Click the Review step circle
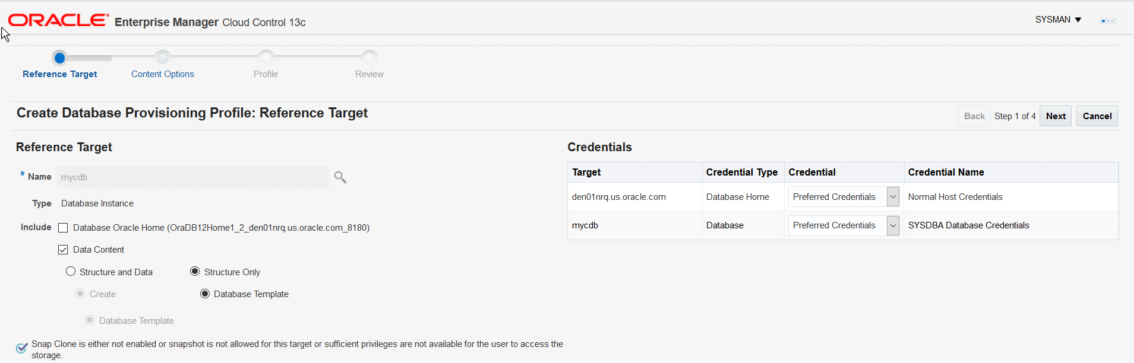The height and width of the screenshot is (363, 1134). click(369, 58)
